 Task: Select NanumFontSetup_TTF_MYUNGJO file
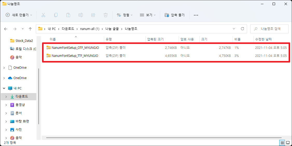pyautogui.click(x=75, y=56)
